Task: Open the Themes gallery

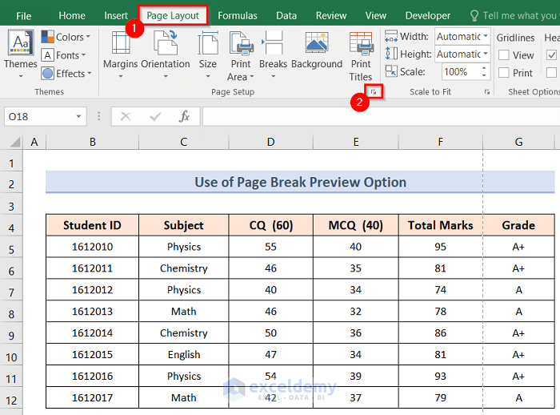Action: [20, 54]
